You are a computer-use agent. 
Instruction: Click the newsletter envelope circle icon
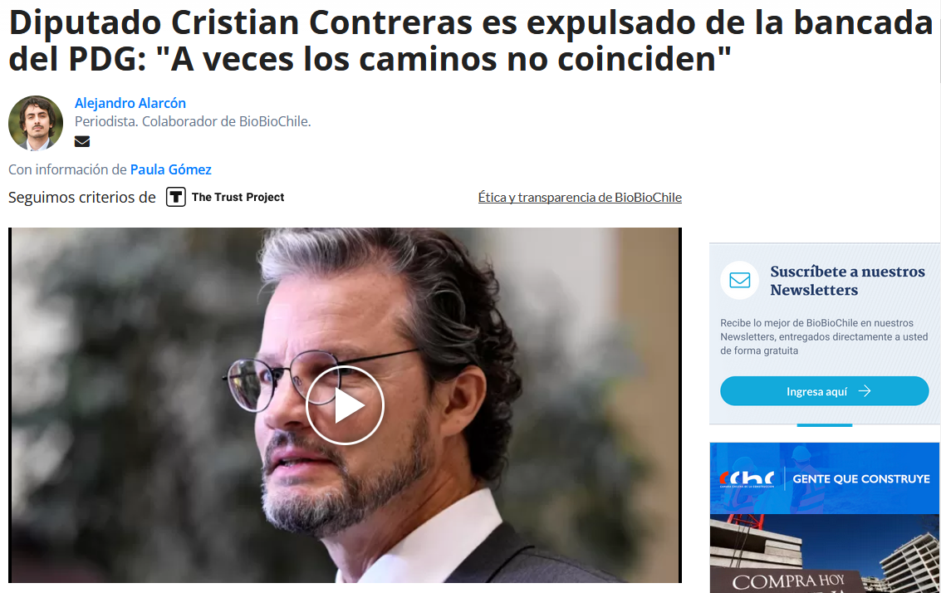pos(739,280)
